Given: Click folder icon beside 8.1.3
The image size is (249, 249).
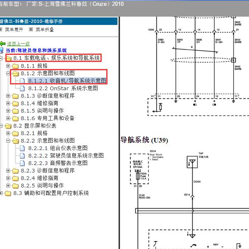Looking at the screenshot, I should tap(15, 96).
